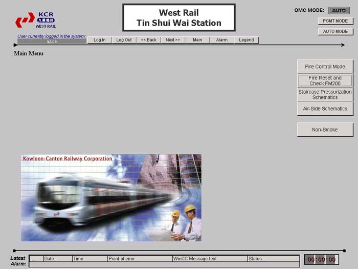Show the Legend page
358x269 pixels.
pyautogui.click(x=247, y=40)
